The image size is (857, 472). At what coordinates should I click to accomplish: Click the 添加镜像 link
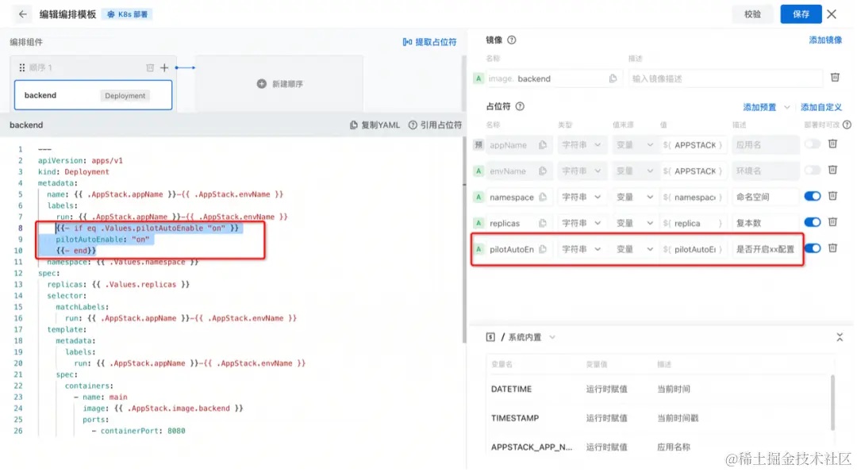tap(825, 39)
